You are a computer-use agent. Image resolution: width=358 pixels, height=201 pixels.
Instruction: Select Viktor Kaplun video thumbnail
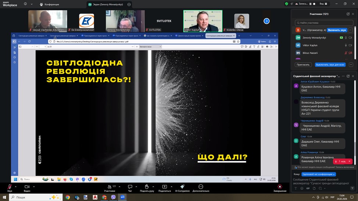(x=203, y=21)
